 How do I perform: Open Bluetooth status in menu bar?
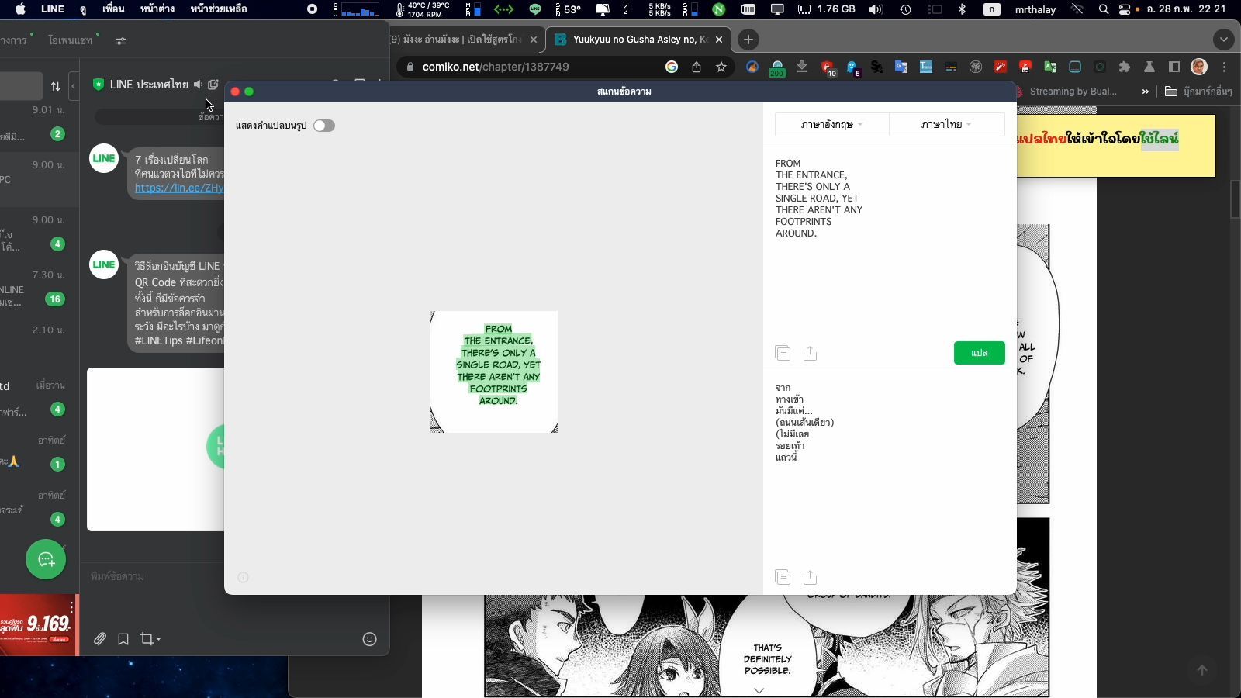[x=963, y=9]
